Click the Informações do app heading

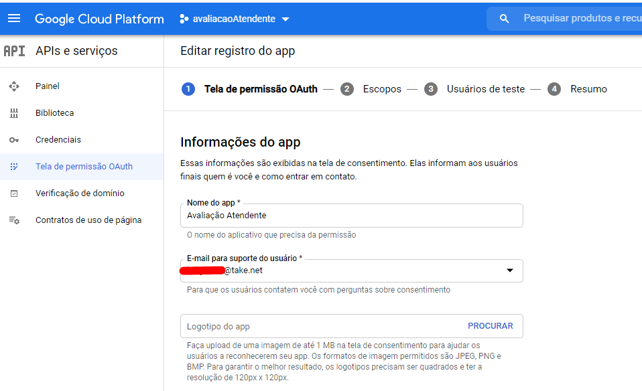(241, 142)
